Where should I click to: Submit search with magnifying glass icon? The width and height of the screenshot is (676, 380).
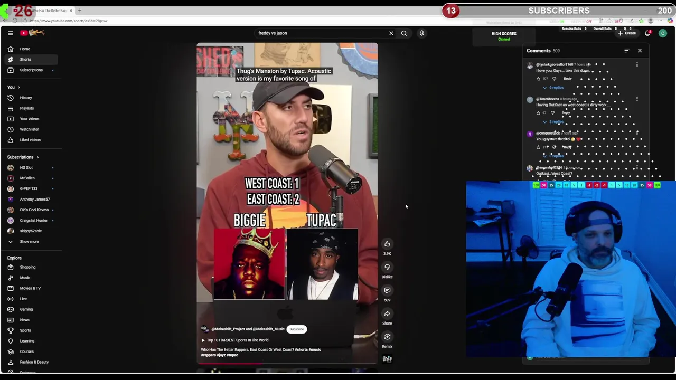(x=404, y=33)
